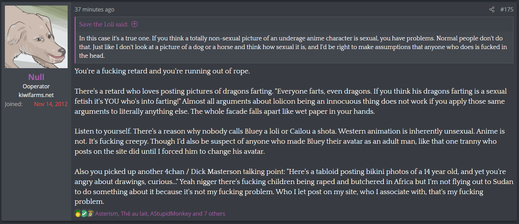Viewport: 519px width, 224px height.
Task: Click the up-arrow icon in the quote header
Action: [135, 24]
